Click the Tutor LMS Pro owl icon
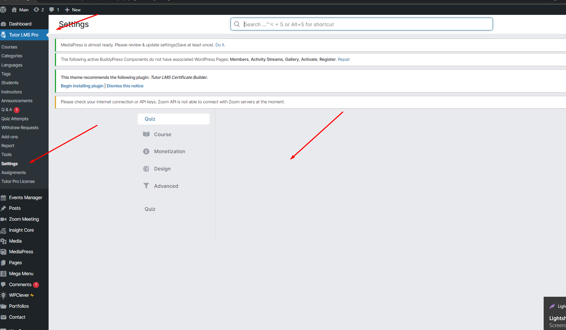Viewport: 566px width, 330px height. (4, 35)
